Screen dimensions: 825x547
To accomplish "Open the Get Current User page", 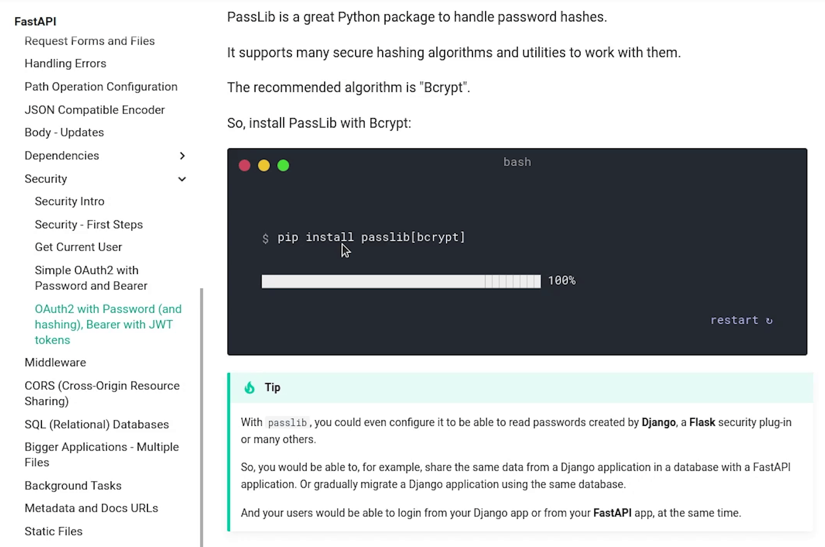I will (x=78, y=247).
